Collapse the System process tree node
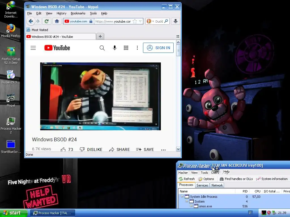The width and height of the screenshot is (290, 217). [187, 201]
